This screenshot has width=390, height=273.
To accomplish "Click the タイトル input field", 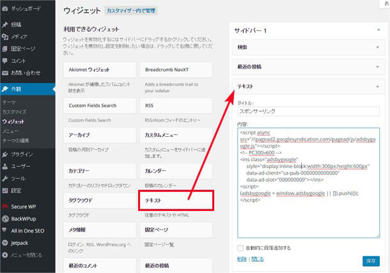I will click(308, 111).
